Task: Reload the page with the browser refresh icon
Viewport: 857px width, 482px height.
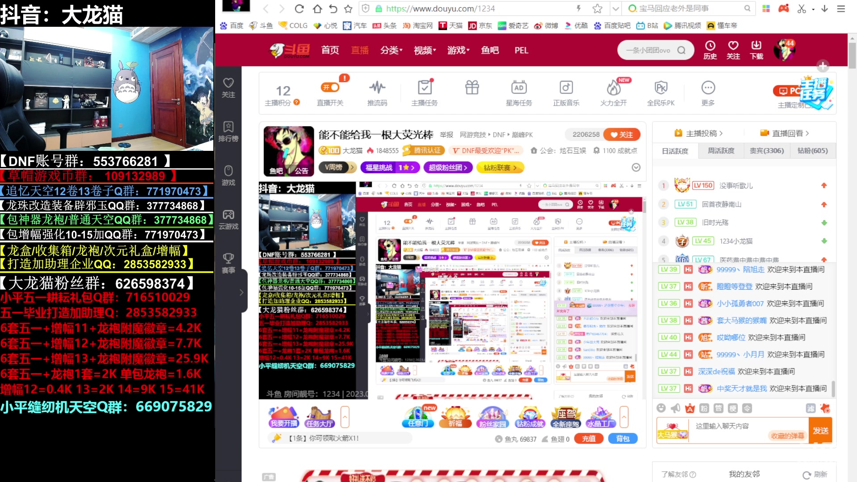Action: [299, 8]
